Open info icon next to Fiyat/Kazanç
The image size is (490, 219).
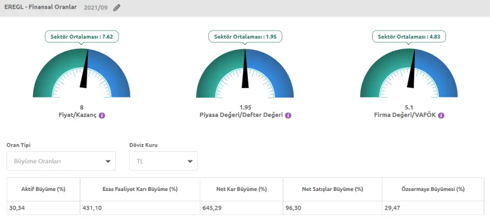102,116
